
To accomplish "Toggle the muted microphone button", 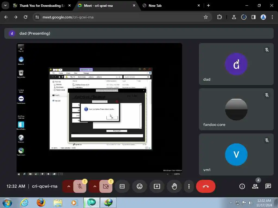I will (x=80, y=186).
